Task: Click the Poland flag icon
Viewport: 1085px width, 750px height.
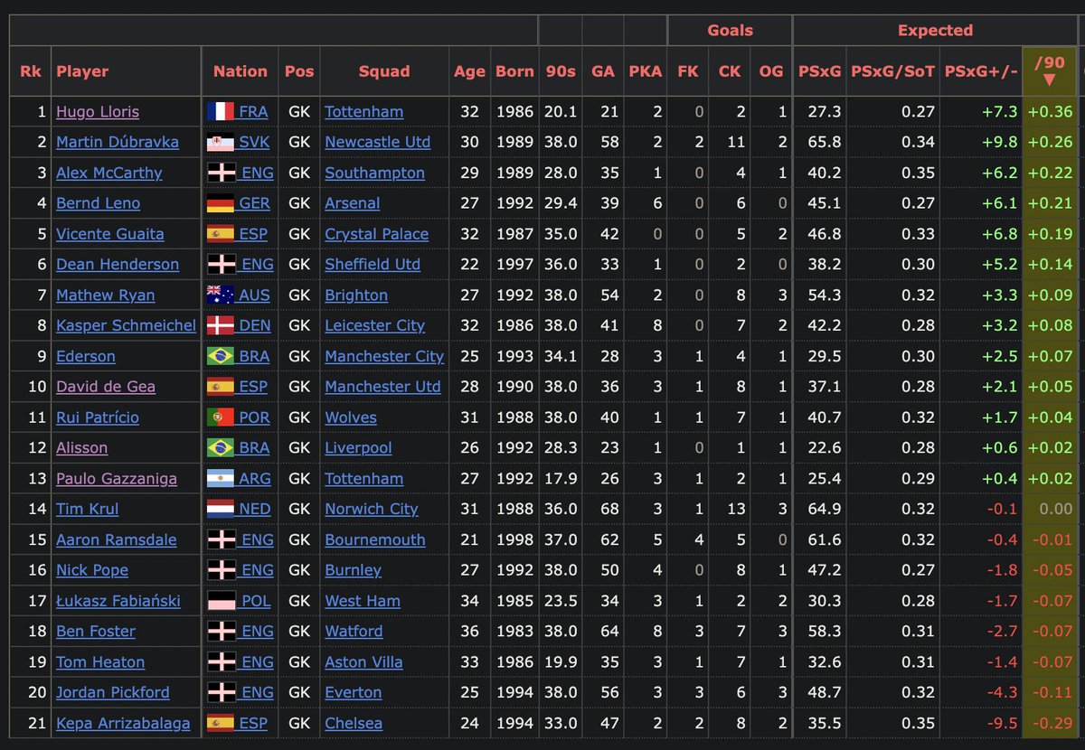Action: point(221,601)
